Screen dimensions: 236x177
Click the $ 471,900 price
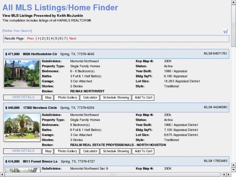pos(12,54)
